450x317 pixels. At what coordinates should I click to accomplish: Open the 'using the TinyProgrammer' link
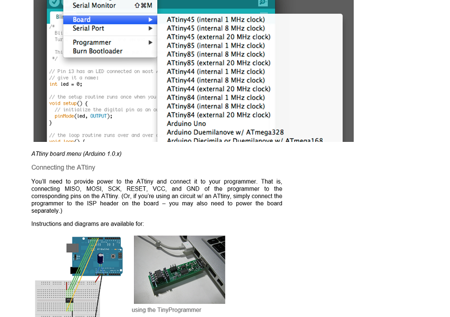(166, 310)
